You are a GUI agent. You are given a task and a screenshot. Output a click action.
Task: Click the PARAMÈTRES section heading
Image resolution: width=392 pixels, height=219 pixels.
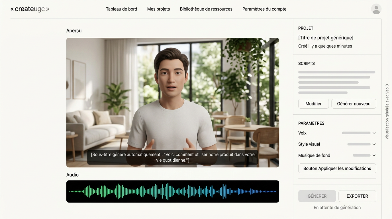pyautogui.click(x=311, y=123)
